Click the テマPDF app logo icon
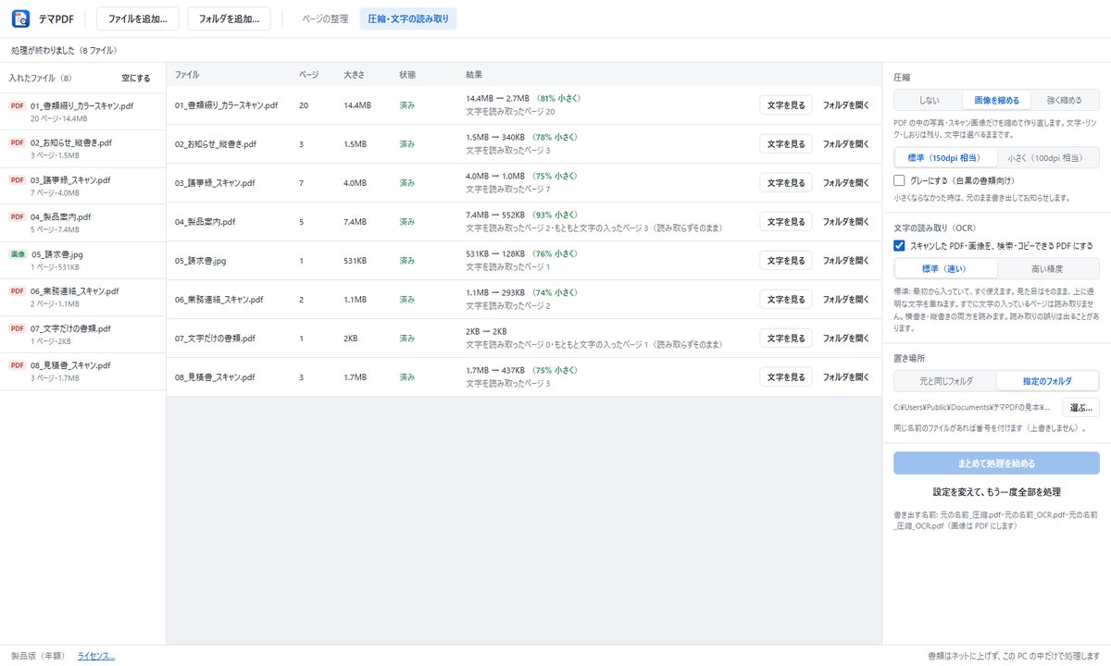Viewport: 1111px width, 666px height. (20, 18)
